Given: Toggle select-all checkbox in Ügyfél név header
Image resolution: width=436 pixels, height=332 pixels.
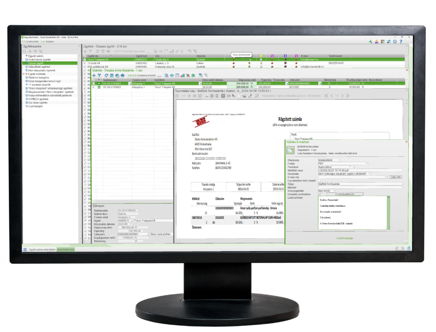Looking at the screenshot, I should click(85, 56).
